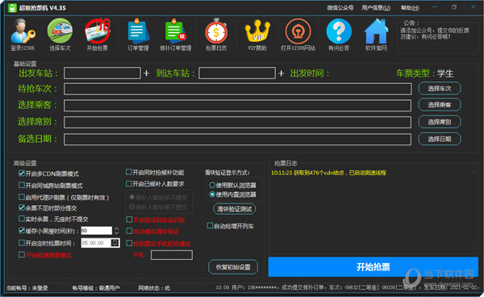The width and height of the screenshot is (484, 297).
Task: Open the 帮助 menu
Action: pos(410,8)
